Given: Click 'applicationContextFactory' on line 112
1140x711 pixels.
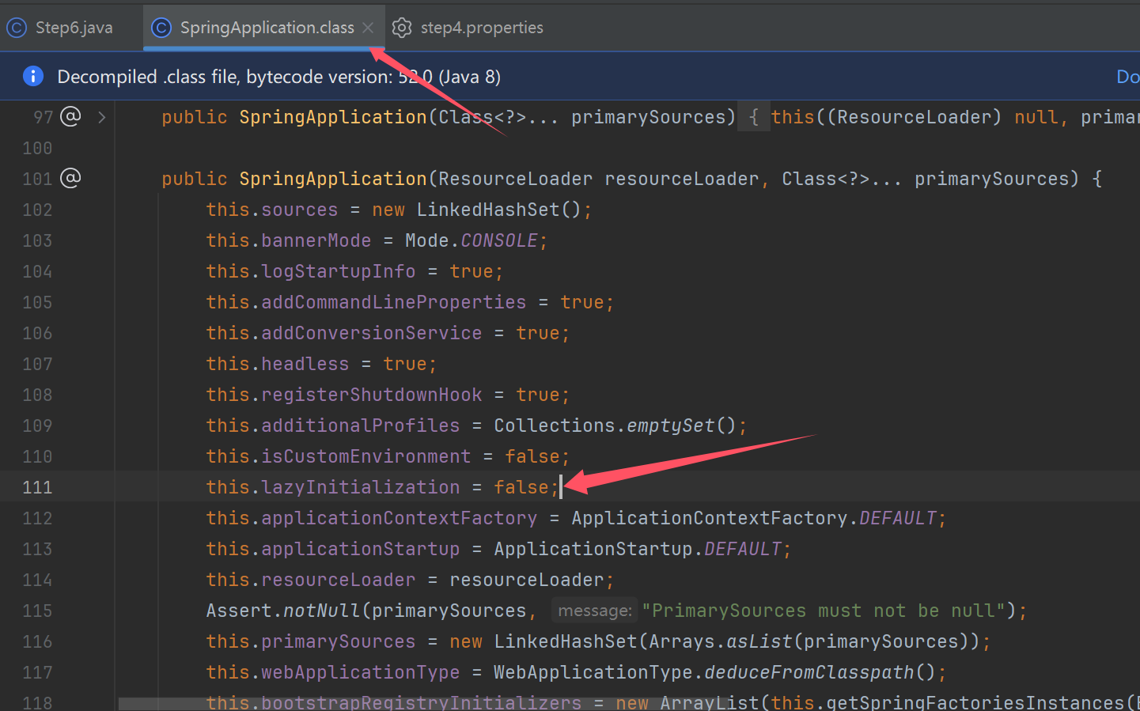Looking at the screenshot, I should pos(399,518).
